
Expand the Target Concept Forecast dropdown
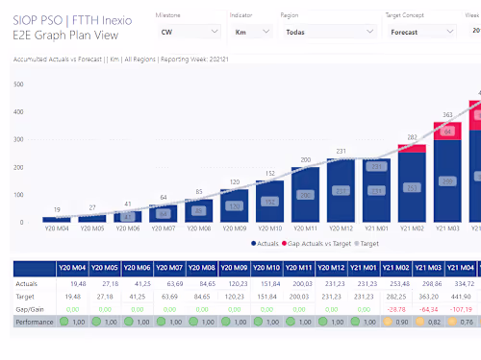click(x=422, y=32)
